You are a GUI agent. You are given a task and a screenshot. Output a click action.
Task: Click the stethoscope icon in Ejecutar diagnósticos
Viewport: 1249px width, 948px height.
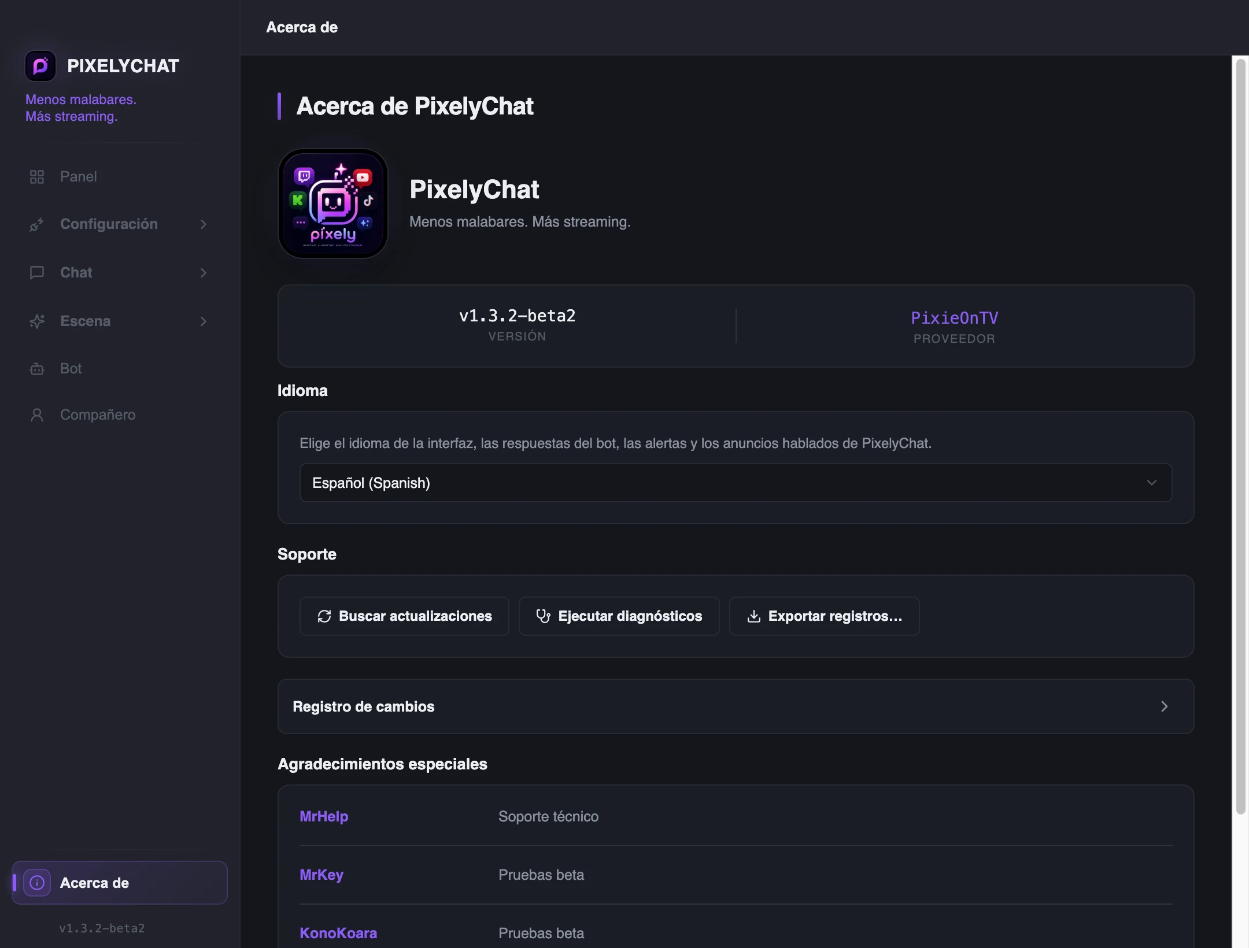[x=543, y=616]
